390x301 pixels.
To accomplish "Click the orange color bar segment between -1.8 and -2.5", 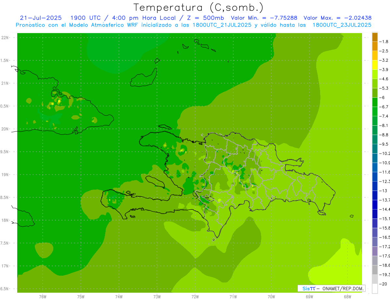I will [x=375, y=46].
